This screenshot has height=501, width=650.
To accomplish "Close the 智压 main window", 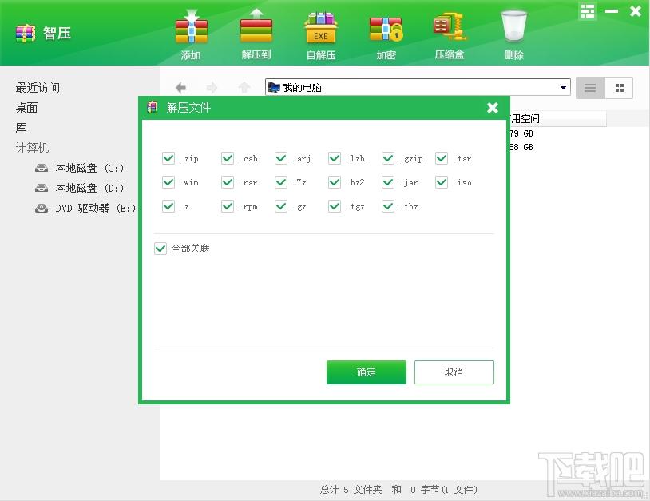I will point(635,11).
